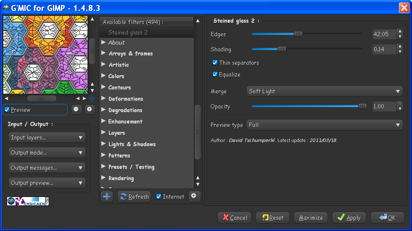The image size is (412, 231).
Task: Click the Opacity value field 1.00
Action: (385, 106)
